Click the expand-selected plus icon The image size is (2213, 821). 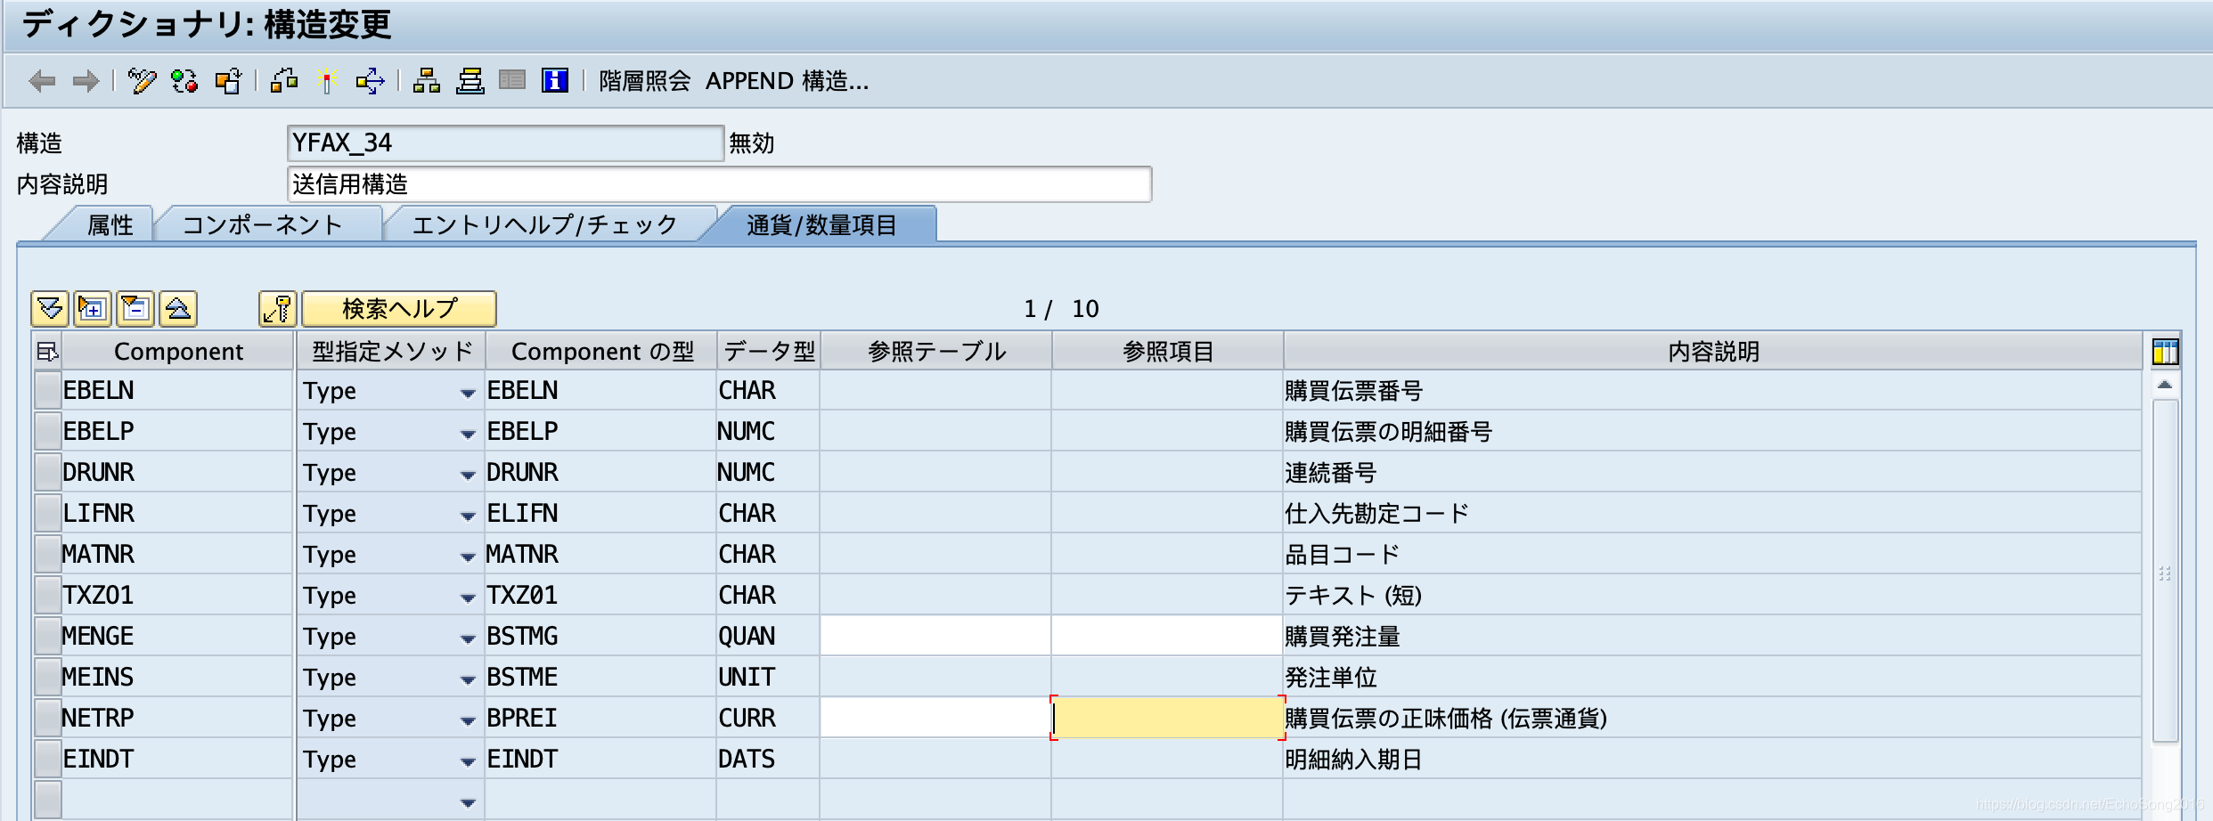pos(93,309)
